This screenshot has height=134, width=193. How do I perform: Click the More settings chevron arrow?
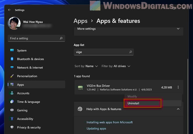pos(178,29)
